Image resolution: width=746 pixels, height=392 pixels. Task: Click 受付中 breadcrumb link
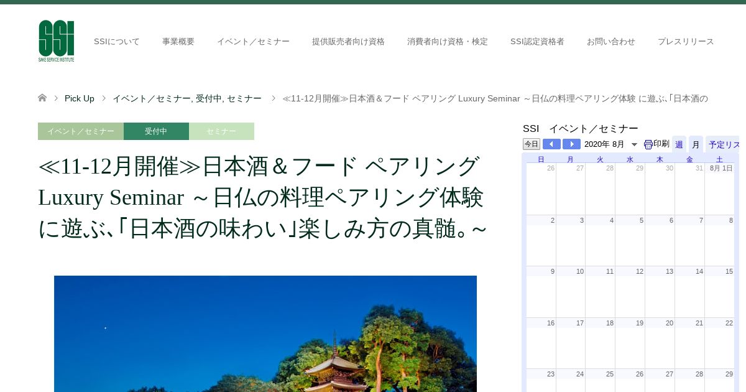[209, 98]
